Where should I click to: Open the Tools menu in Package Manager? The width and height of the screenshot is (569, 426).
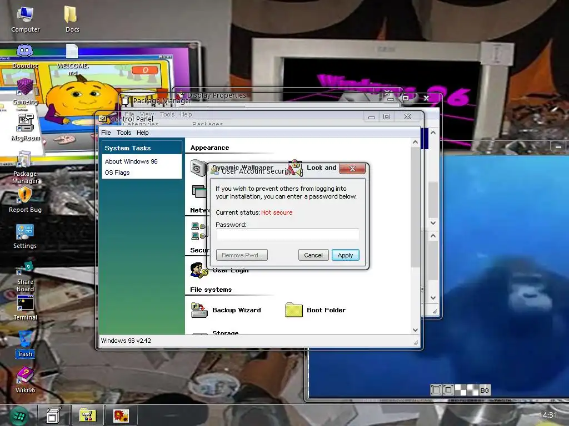[167, 114]
